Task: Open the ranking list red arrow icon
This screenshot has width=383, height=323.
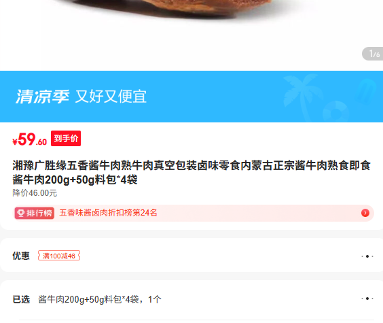Action: click(365, 213)
